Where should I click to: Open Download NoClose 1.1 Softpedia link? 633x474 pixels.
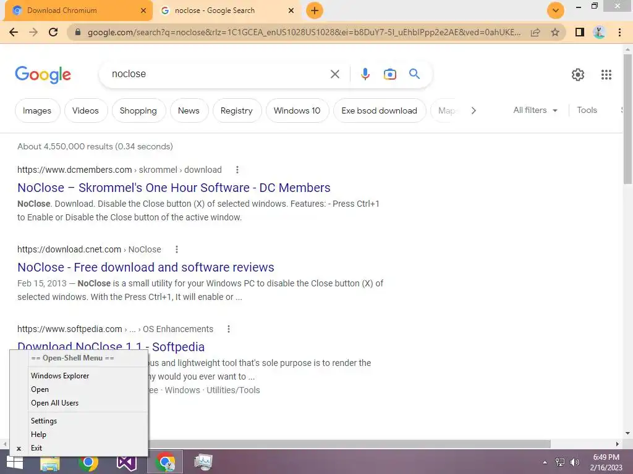click(111, 346)
